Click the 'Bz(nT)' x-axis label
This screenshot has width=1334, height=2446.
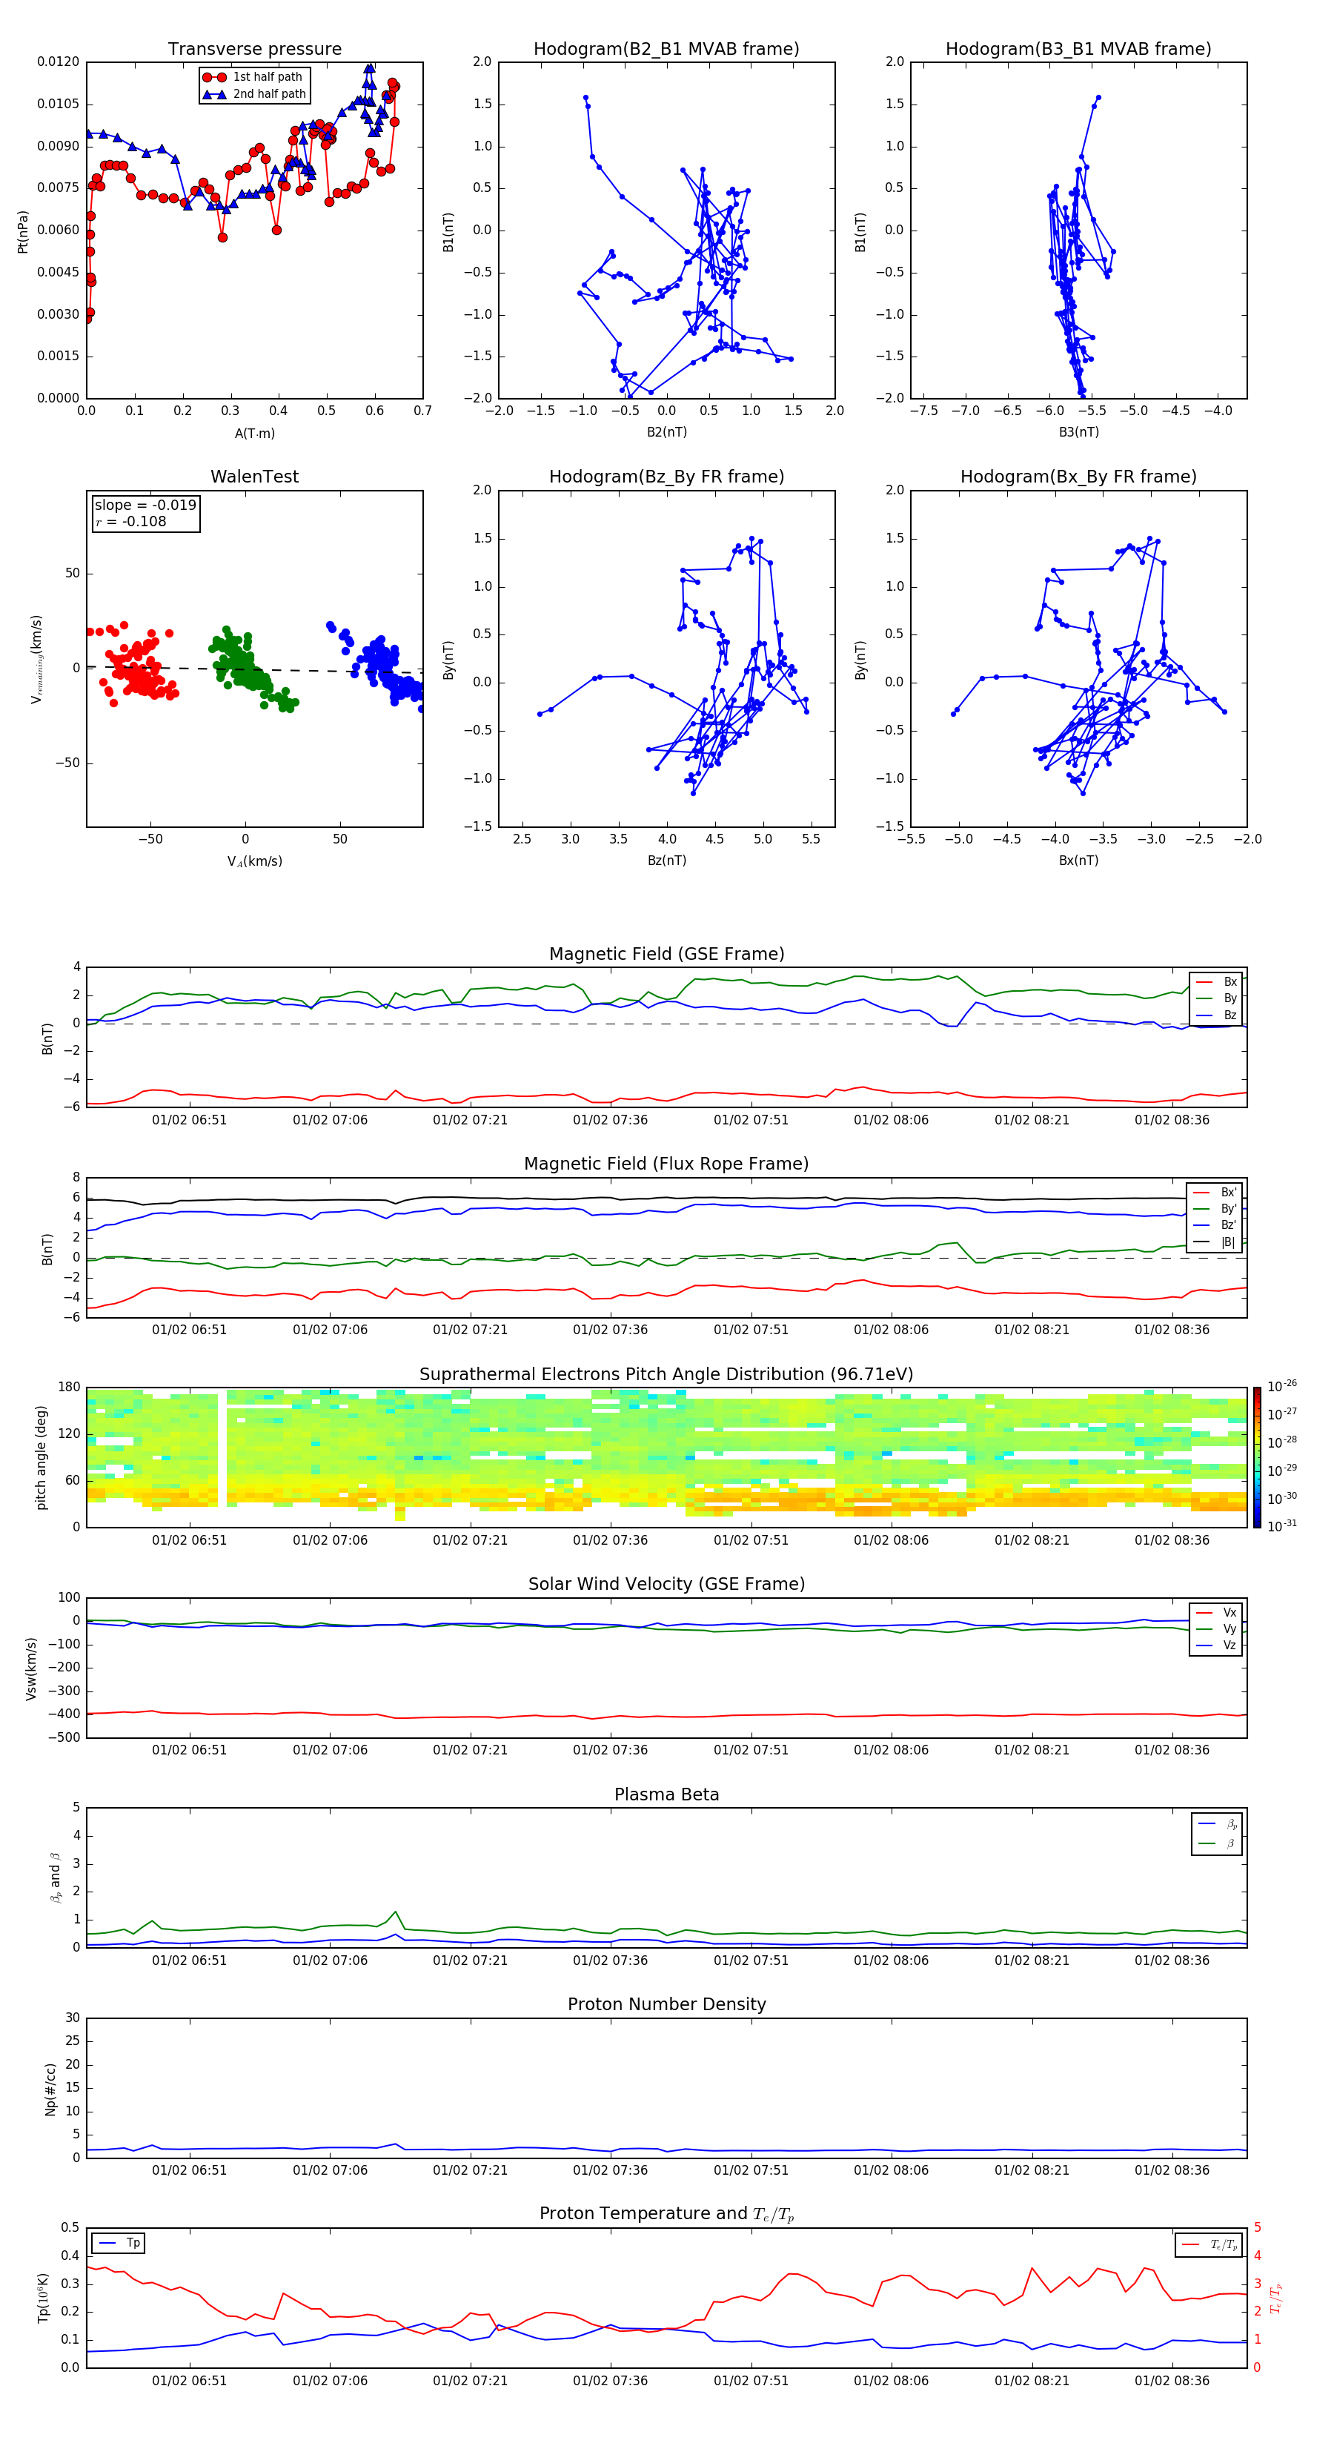pos(666,861)
